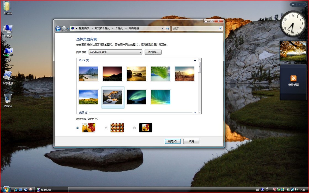Open the Windows Start orb
The height and width of the screenshot is (193, 309).
tap(6, 189)
